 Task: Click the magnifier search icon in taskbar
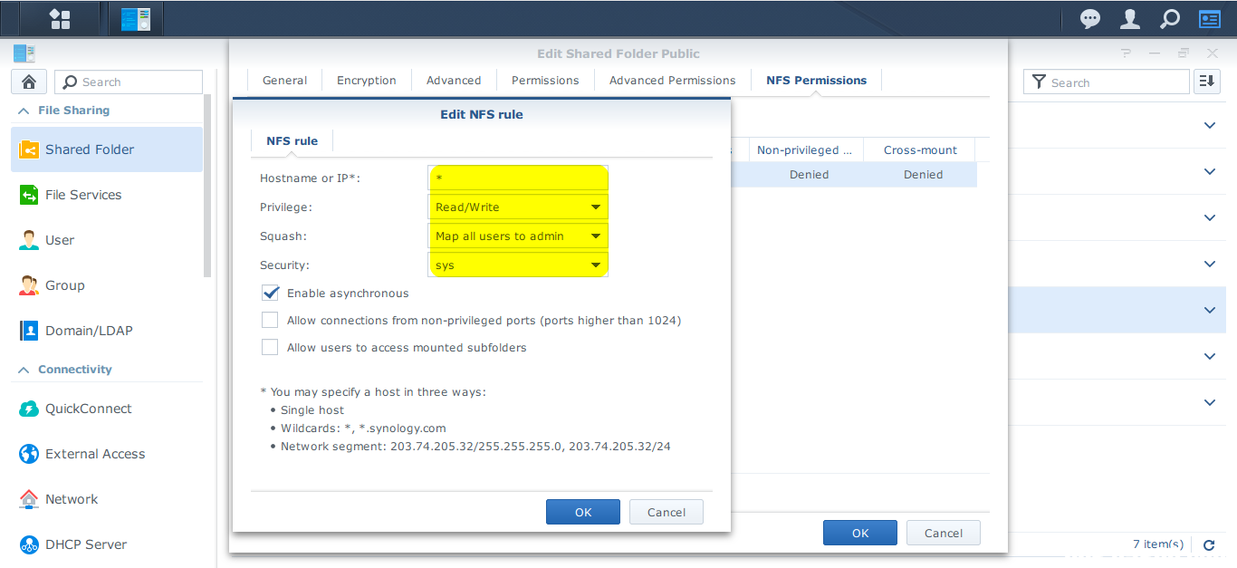coord(1169,18)
